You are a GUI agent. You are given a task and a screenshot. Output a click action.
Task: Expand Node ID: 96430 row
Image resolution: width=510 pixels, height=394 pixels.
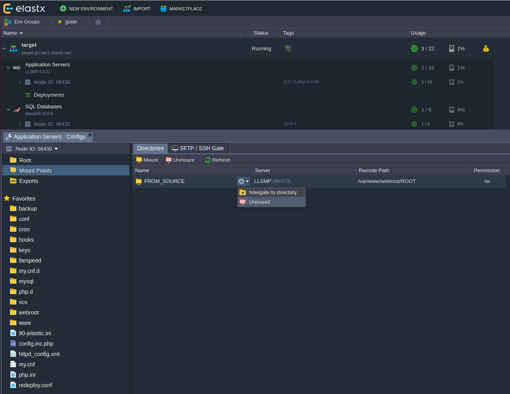click(x=20, y=82)
